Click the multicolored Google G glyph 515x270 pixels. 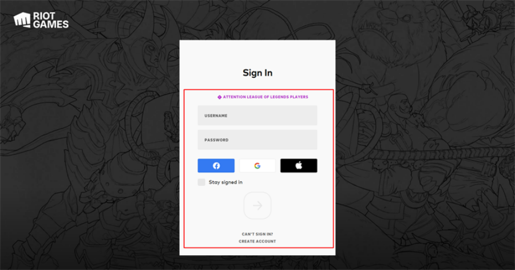click(x=257, y=166)
